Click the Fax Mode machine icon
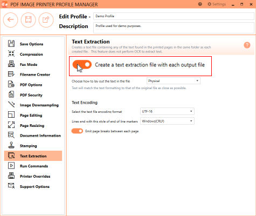This screenshot has width=256, height=216. (x=11, y=64)
